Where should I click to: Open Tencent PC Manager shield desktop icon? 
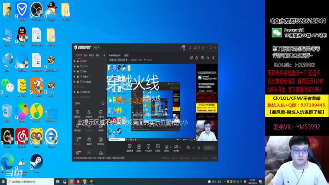[x=22, y=11]
